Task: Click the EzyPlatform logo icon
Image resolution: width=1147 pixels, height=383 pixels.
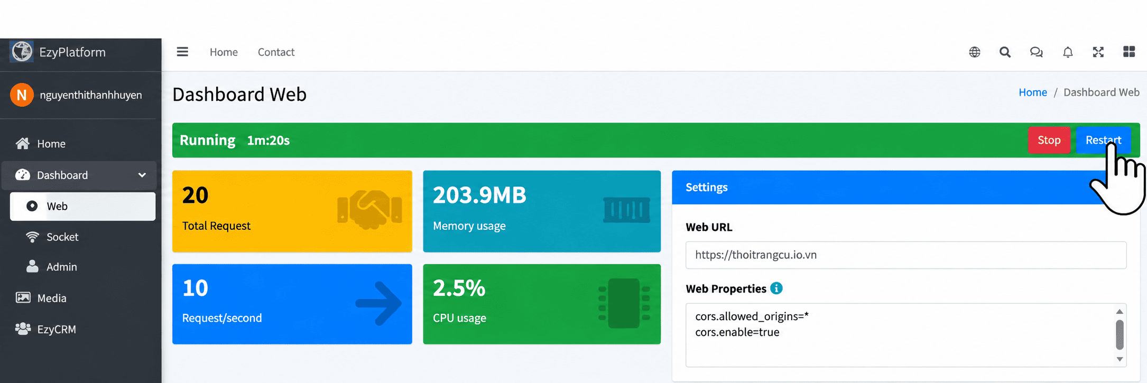Action: tap(22, 52)
